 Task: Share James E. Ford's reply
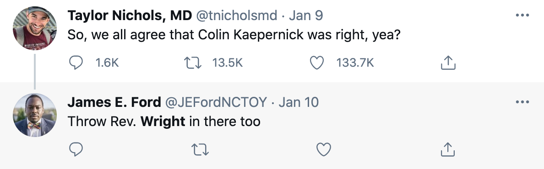click(x=447, y=150)
